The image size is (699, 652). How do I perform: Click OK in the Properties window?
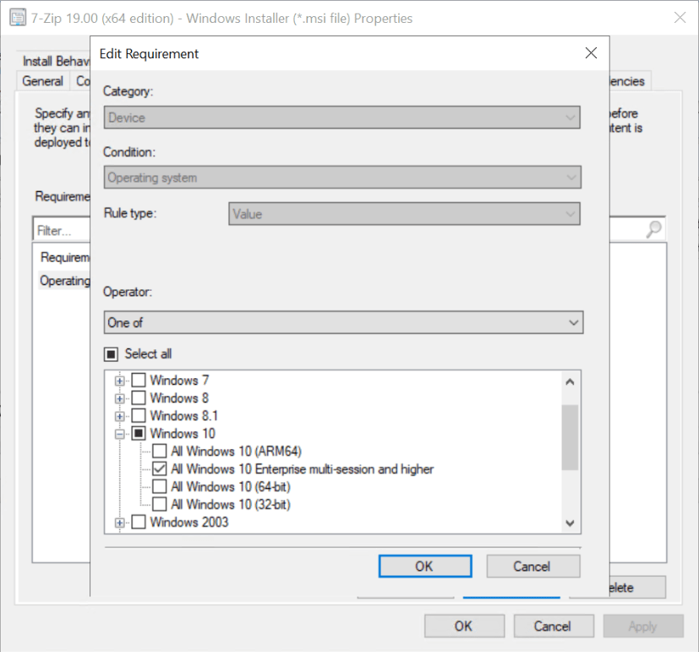[464, 626]
